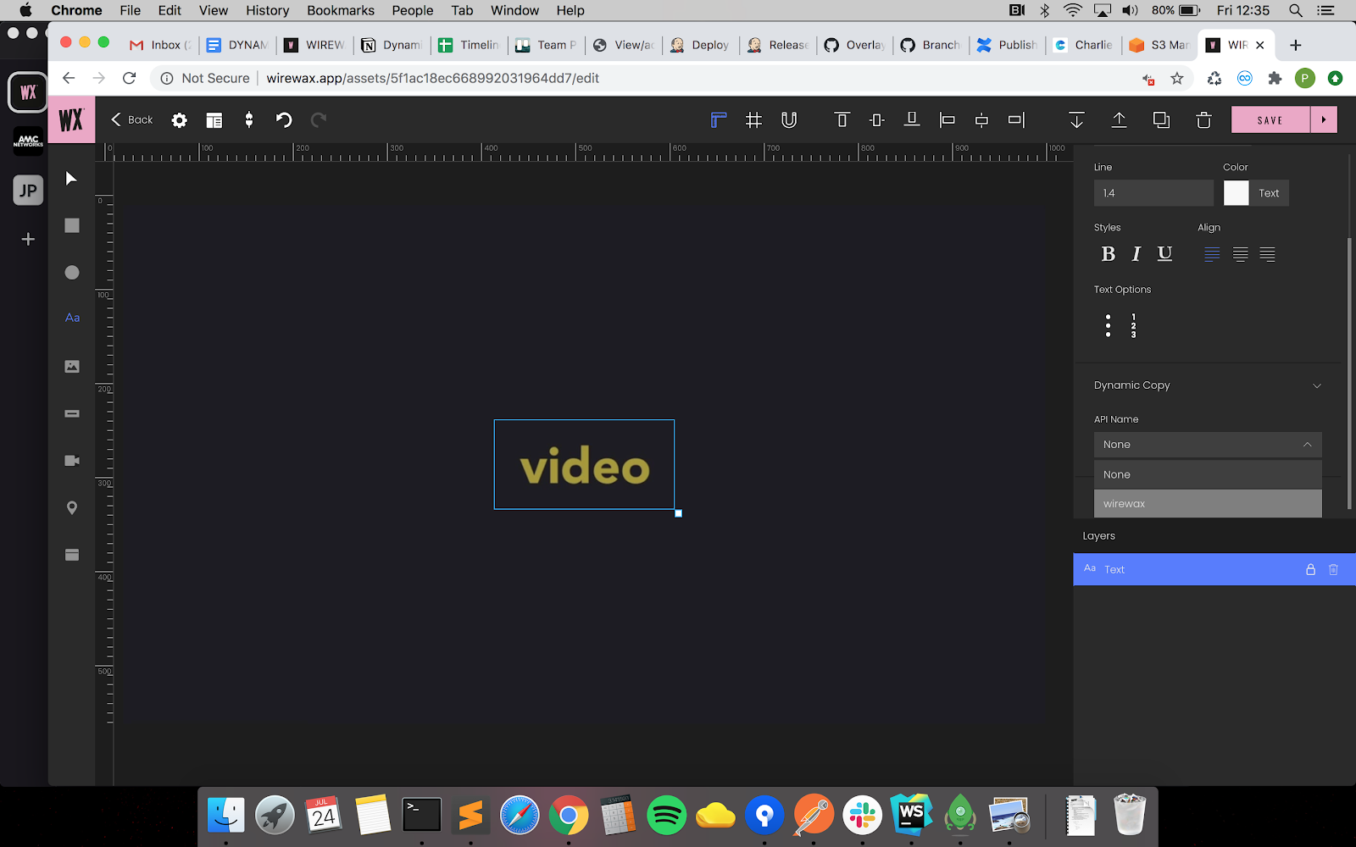The image size is (1356, 847).
Task: Toggle the lock on Text layer
Action: [x=1310, y=569]
